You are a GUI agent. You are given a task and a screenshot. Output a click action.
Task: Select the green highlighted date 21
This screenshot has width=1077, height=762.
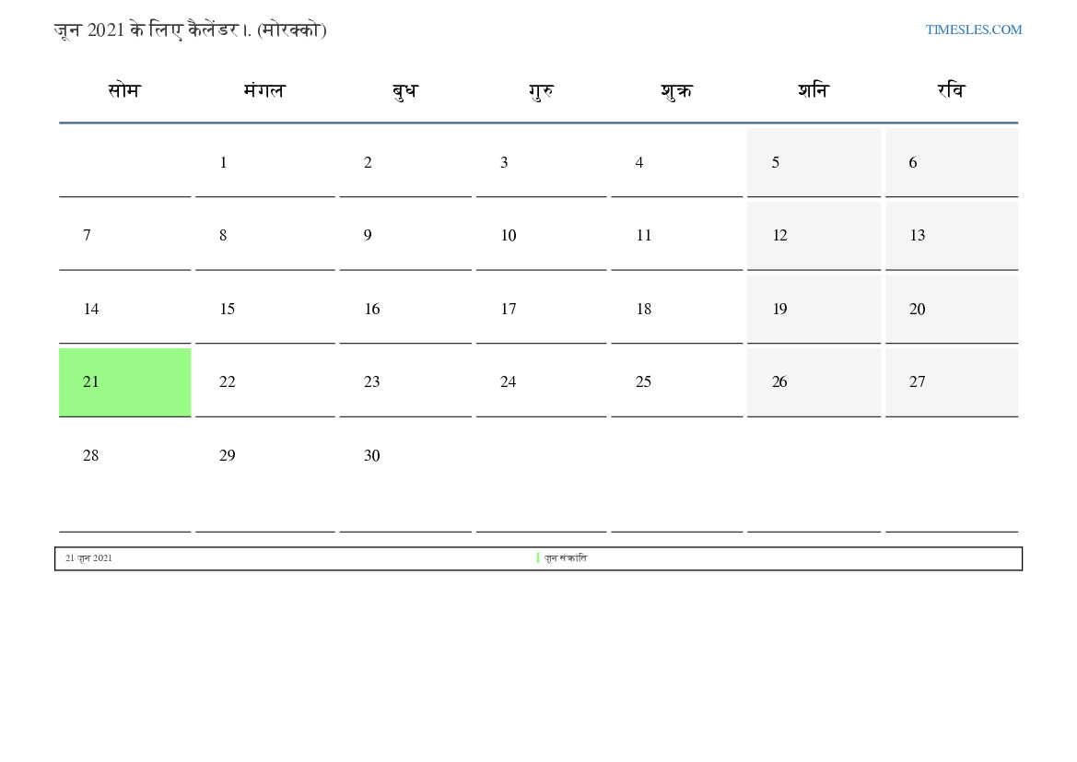125,382
